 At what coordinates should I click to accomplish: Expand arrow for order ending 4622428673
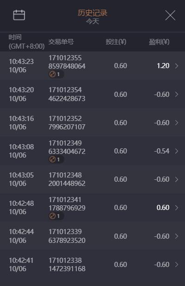tap(177, 94)
